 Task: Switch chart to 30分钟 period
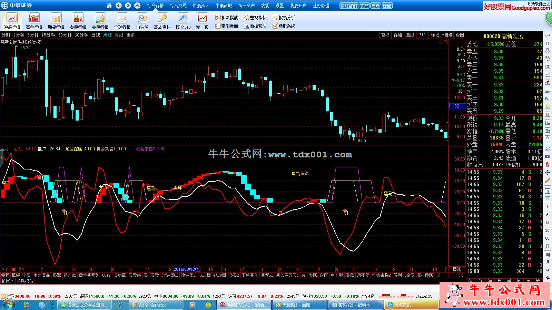coord(65,35)
